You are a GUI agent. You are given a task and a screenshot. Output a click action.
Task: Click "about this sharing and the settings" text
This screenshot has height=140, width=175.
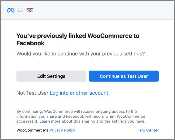(x=104, y=121)
